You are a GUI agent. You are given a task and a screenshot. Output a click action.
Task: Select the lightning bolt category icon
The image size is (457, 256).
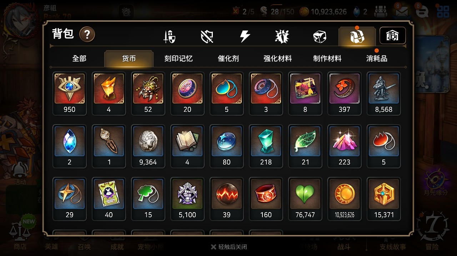(x=245, y=36)
